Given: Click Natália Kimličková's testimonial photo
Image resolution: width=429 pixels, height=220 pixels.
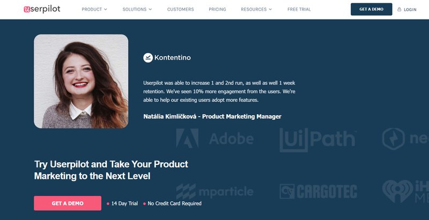Looking at the screenshot, I should click(x=81, y=81).
